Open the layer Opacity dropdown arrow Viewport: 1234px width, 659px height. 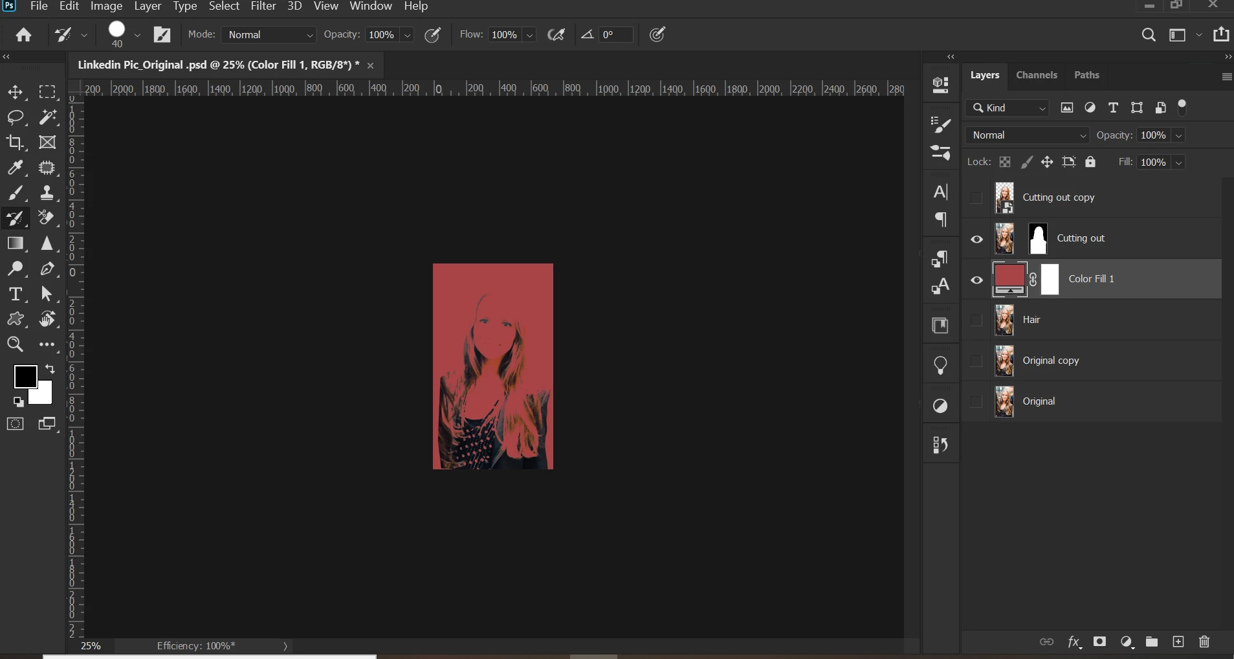coord(1179,136)
